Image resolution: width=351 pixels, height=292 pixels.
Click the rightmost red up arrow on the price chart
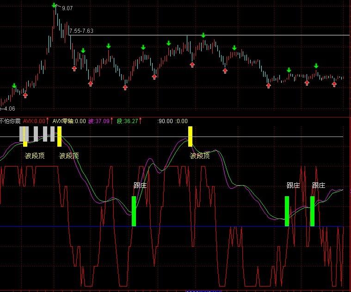334,84
